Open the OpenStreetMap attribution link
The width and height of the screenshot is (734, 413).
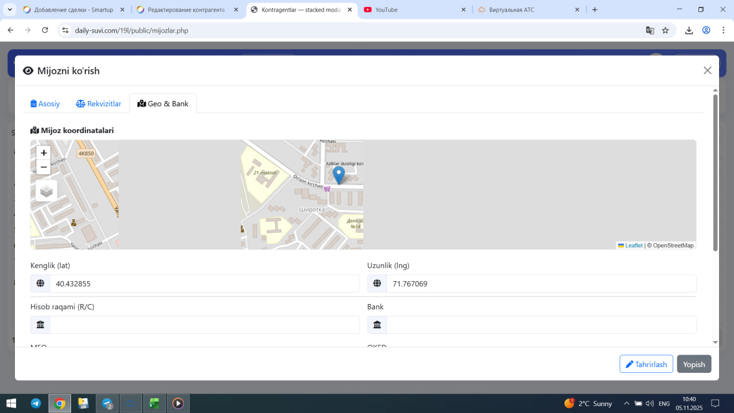(x=673, y=246)
